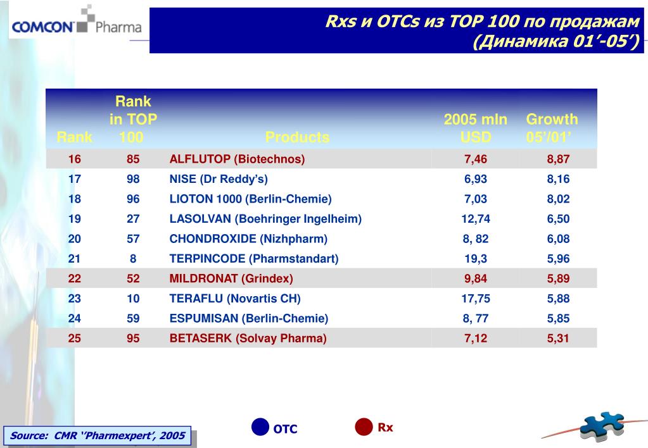This screenshot has width=648, height=448.
Task: Select the LASOLVAN (Boehringer Ingelheim) cell
Action: tap(265, 218)
